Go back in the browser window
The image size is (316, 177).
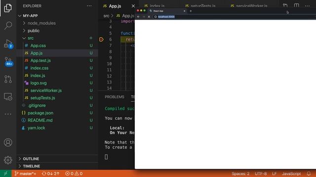[138, 17]
